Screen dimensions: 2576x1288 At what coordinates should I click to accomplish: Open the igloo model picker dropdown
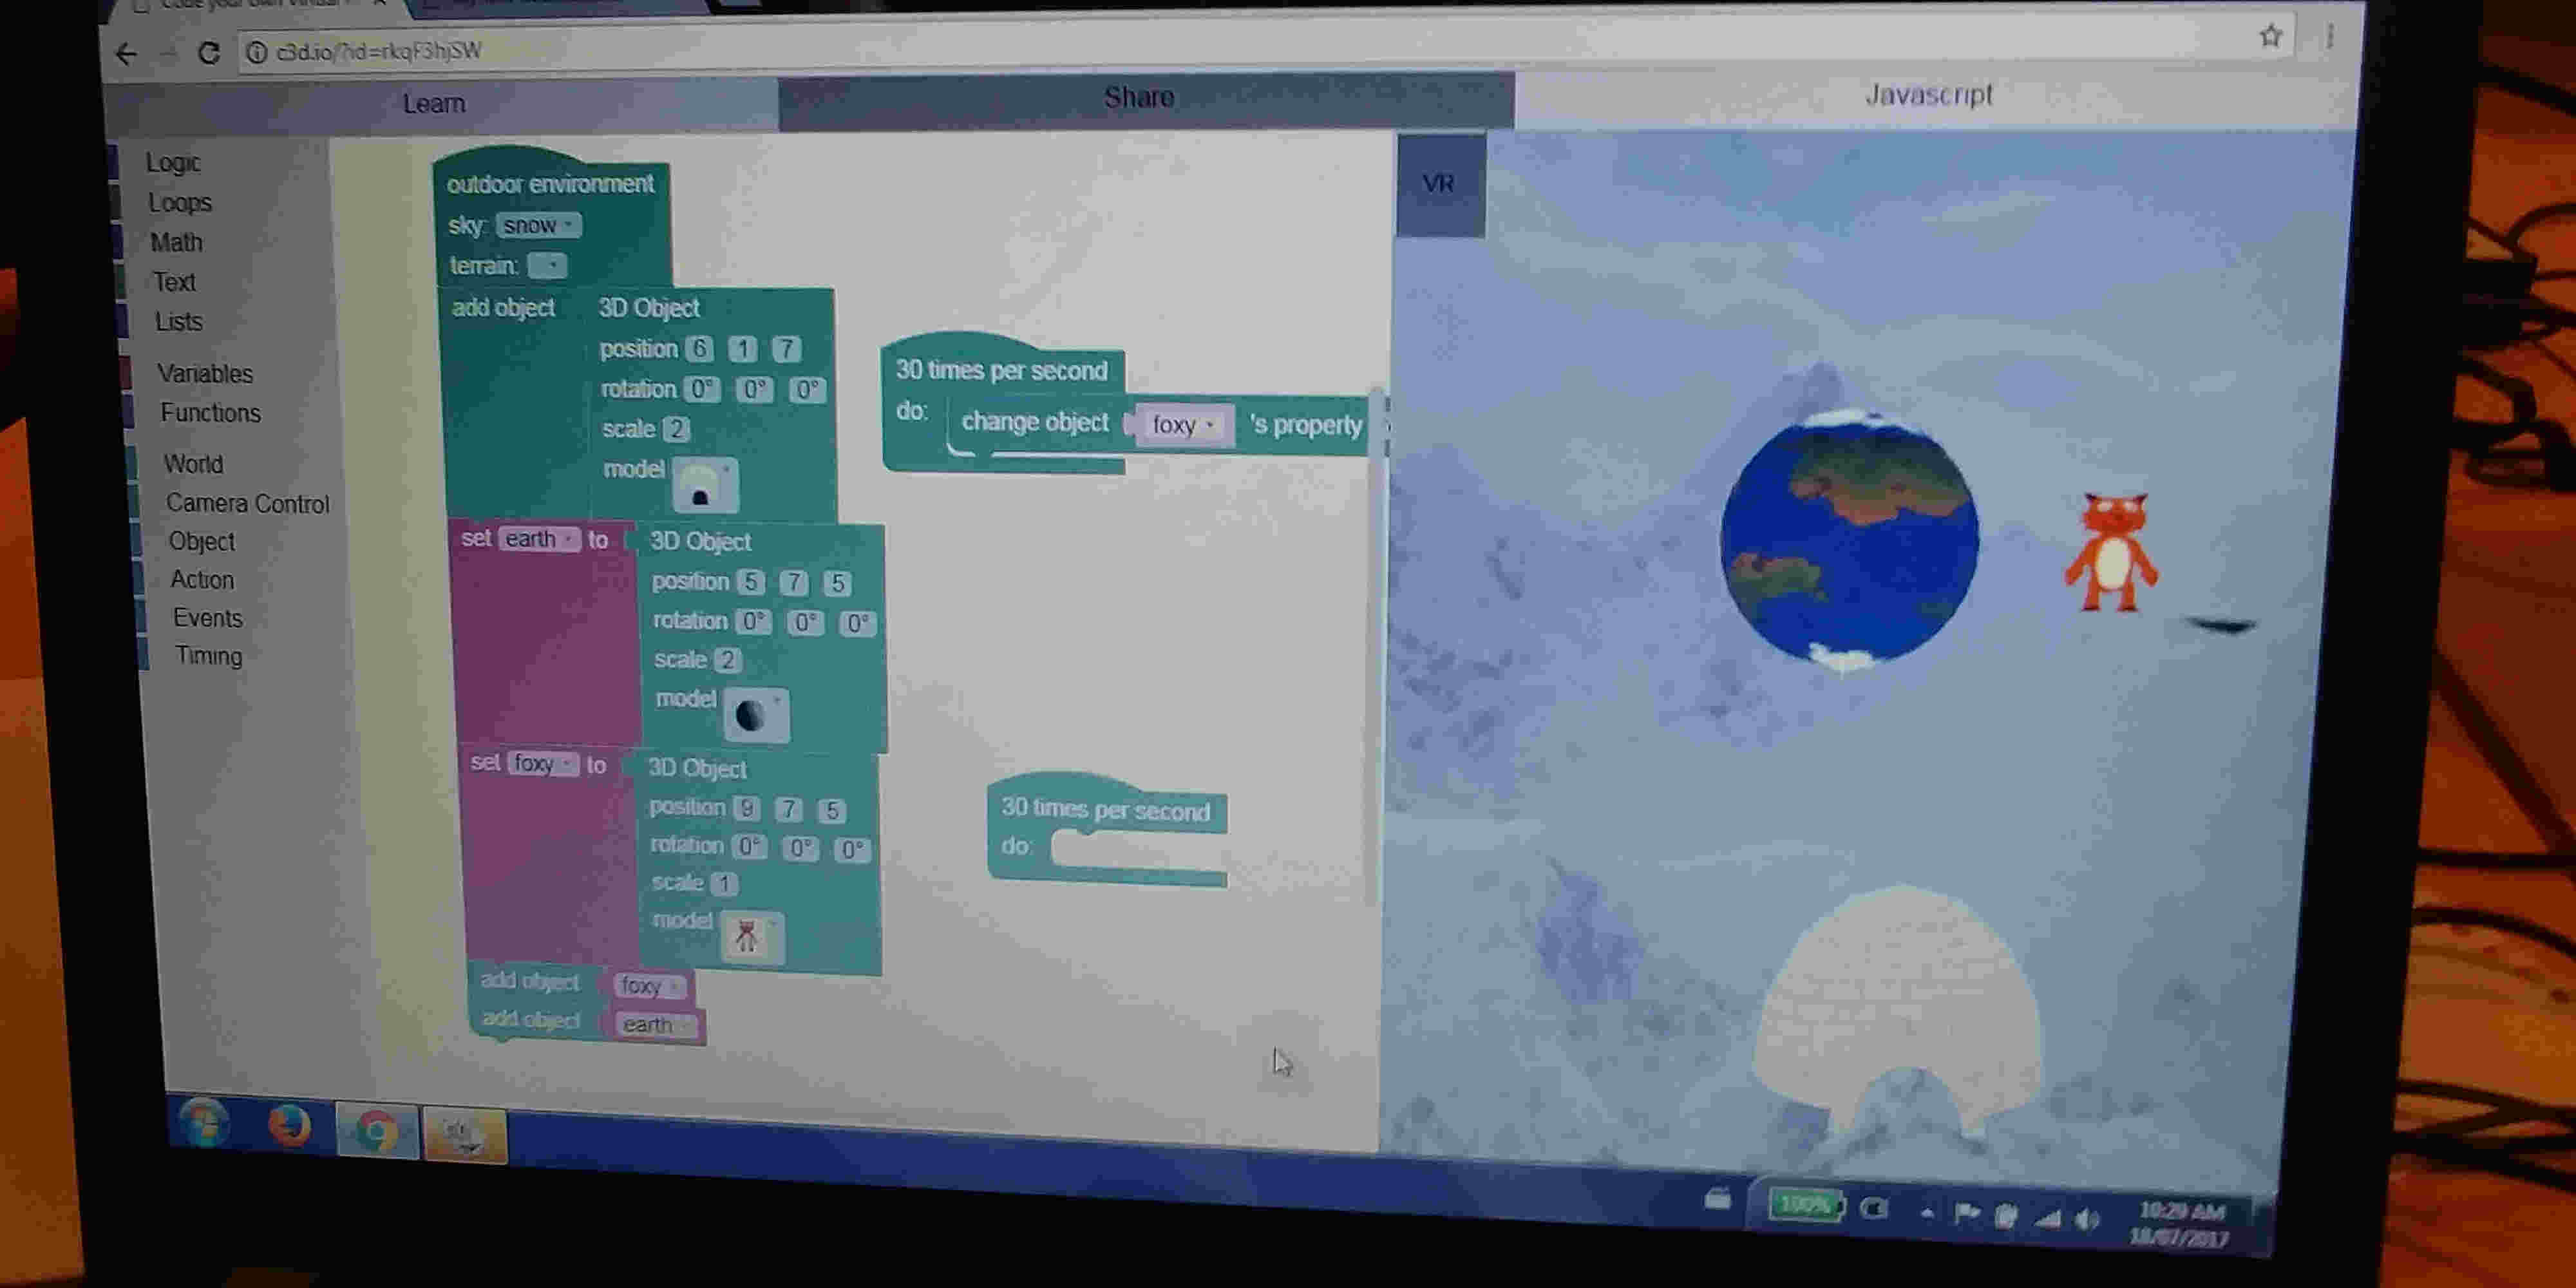(x=706, y=484)
